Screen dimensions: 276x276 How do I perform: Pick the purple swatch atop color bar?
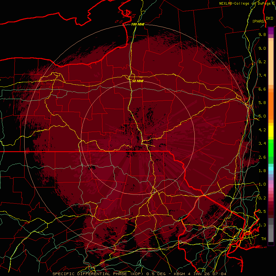tap(271, 31)
